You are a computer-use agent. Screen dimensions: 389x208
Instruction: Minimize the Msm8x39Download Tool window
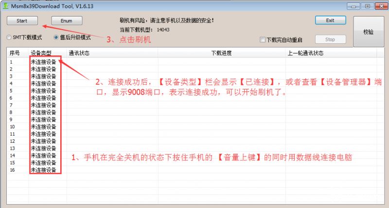[x=354, y=6]
